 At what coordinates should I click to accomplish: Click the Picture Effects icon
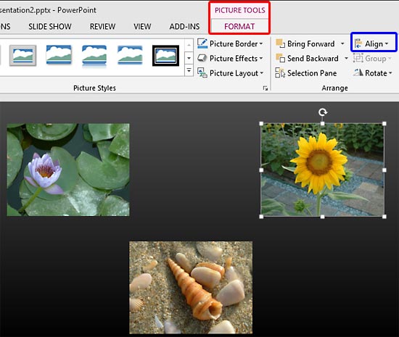202,58
